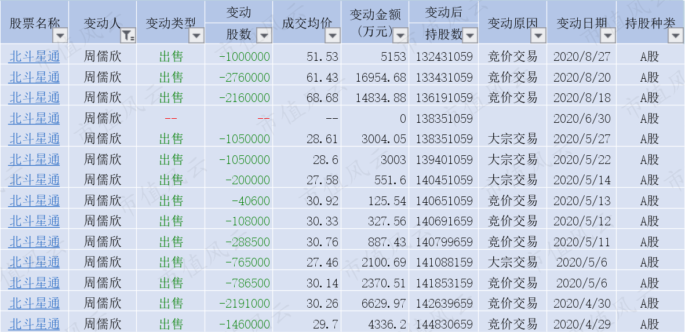This screenshot has width=685, height=332.
Task: Select the 变动类型 header cell
Action: point(171,22)
